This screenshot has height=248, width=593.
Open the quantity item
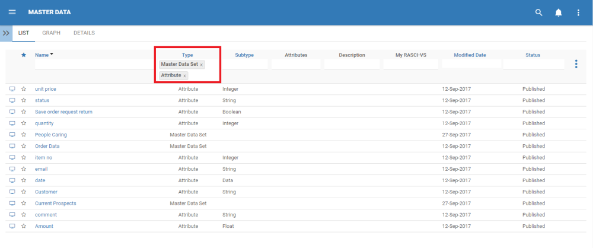44,123
